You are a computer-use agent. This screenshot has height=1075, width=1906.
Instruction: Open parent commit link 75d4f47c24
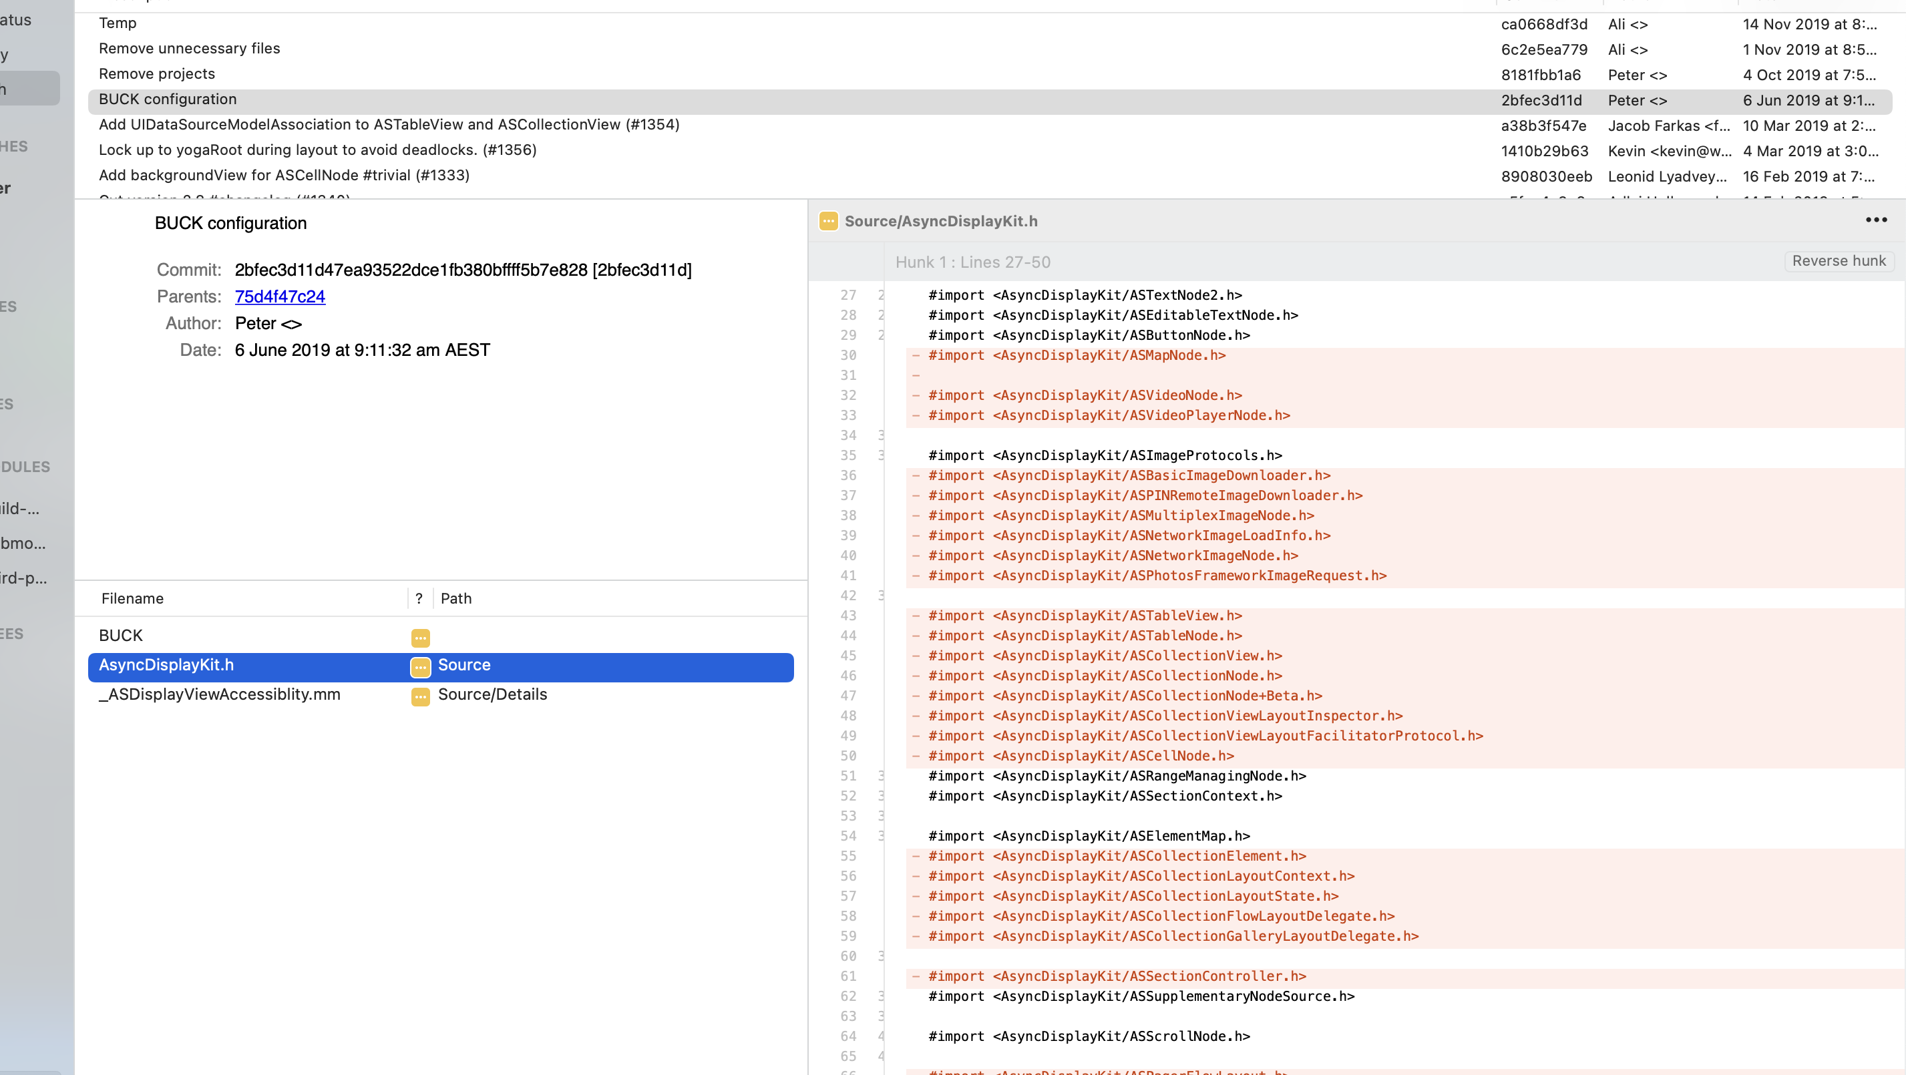click(280, 296)
